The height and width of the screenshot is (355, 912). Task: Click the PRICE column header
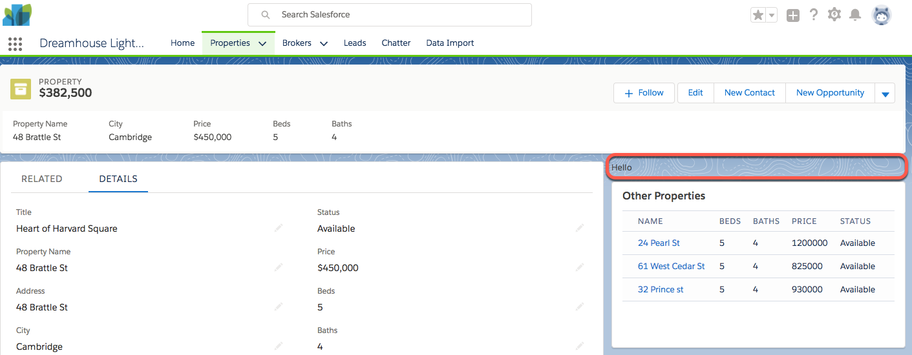804,221
